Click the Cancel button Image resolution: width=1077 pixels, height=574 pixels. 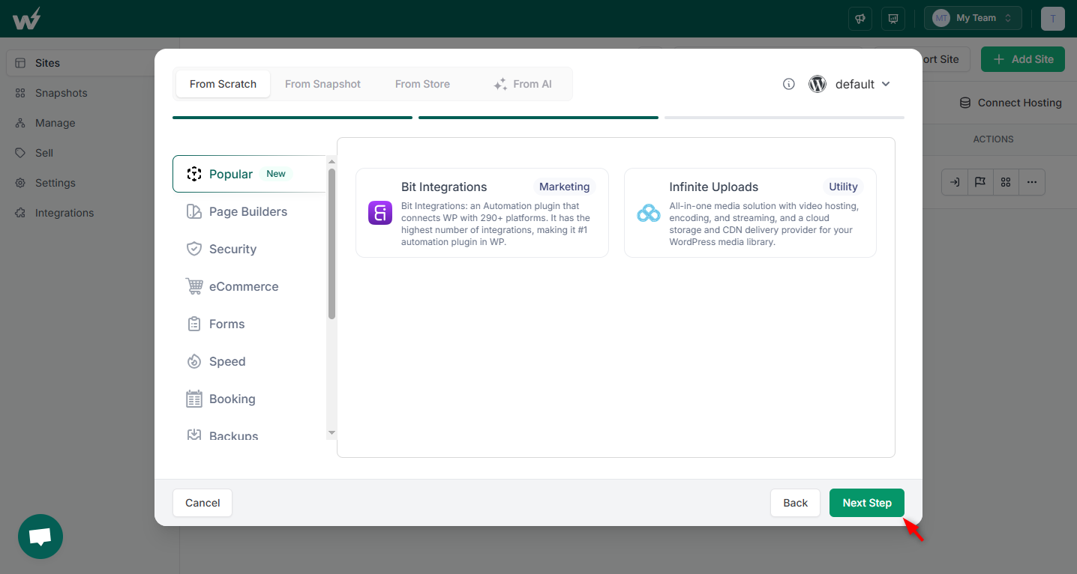click(x=202, y=503)
